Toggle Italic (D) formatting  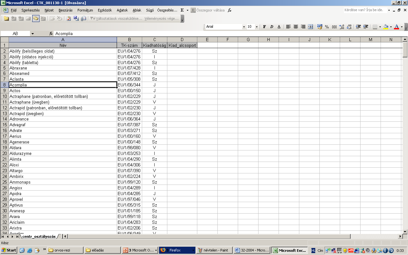coord(272,27)
